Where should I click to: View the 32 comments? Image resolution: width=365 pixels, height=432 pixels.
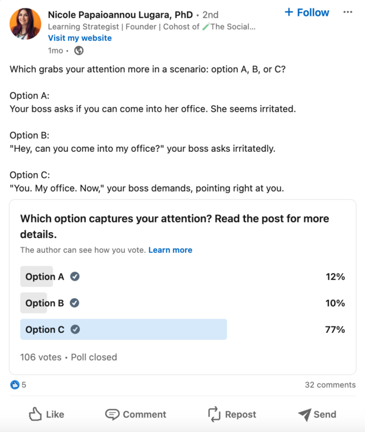[330, 385]
